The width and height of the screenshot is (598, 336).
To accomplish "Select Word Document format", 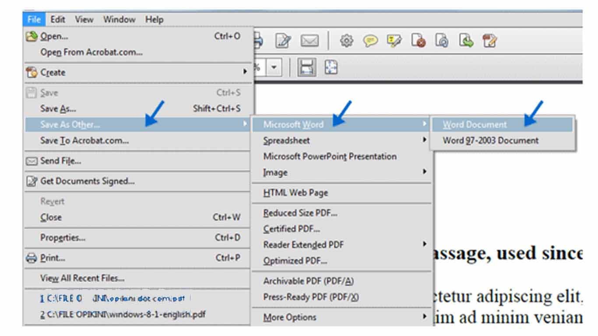I will (502, 125).
